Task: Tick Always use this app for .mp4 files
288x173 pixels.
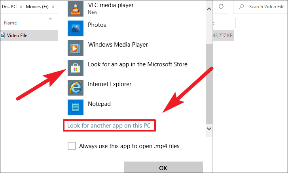Action: (72, 146)
